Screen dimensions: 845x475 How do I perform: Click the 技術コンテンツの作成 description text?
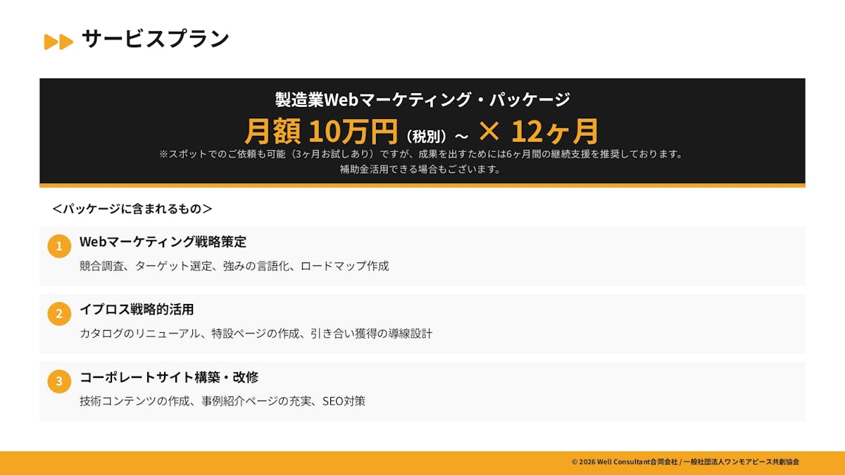coord(223,401)
